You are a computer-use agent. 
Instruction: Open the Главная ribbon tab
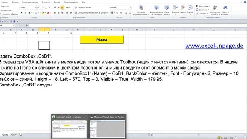5,2
